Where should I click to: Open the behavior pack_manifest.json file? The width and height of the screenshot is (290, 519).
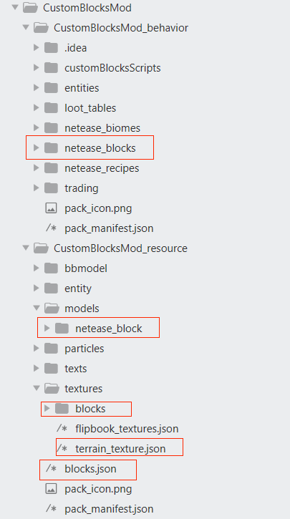[x=109, y=228]
